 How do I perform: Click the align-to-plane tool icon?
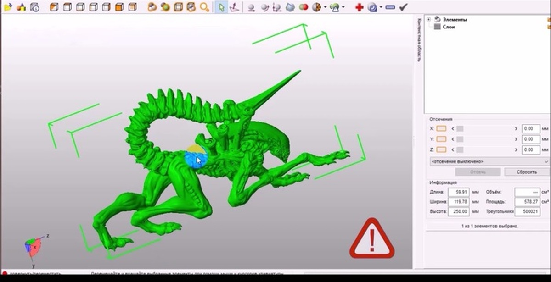coord(235,7)
